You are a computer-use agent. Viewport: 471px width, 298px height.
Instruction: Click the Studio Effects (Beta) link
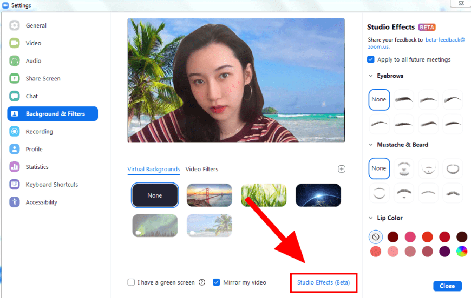(323, 282)
